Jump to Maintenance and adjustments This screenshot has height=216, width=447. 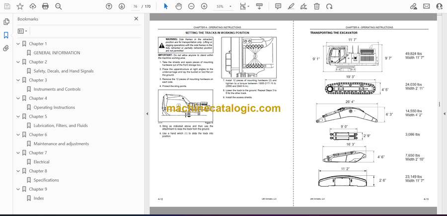coord(61,144)
